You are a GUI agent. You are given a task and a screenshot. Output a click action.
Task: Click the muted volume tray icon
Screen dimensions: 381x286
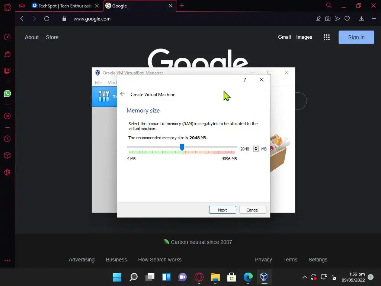pos(333,277)
